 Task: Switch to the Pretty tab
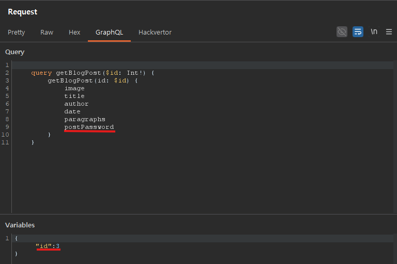click(16, 32)
